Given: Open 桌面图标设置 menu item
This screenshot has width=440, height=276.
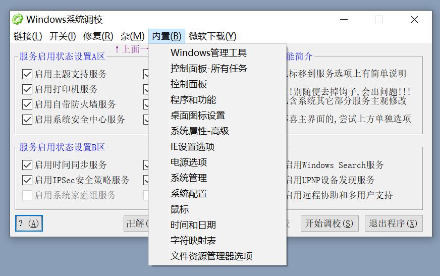Looking at the screenshot, I should pos(217,115).
